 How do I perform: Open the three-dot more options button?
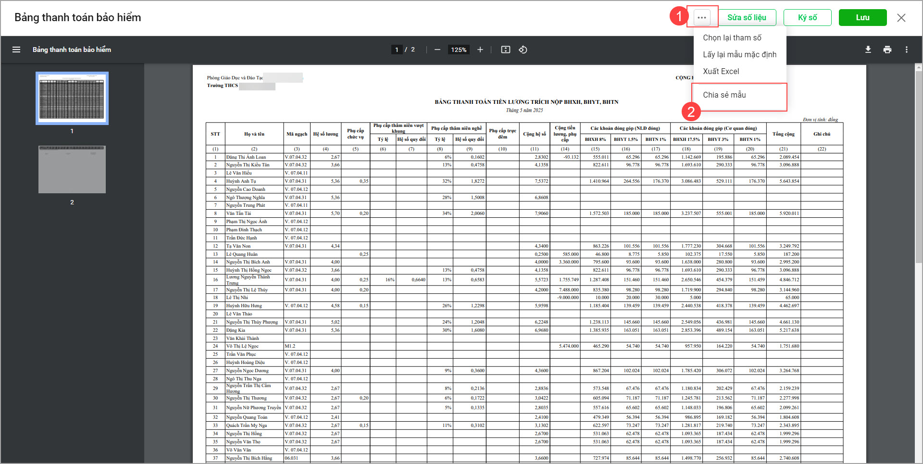pyautogui.click(x=702, y=17)
